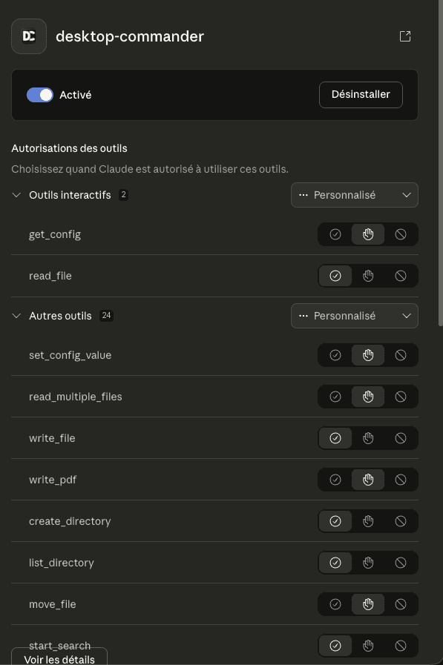This screenshot has height=665, width=443.
Task: Set create_directory to ask permission
Action: tap(368, 521)
